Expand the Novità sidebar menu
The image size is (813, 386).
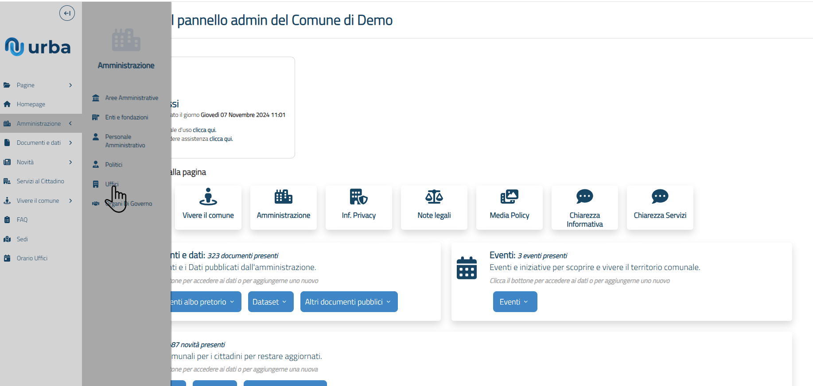click(38, 162)
